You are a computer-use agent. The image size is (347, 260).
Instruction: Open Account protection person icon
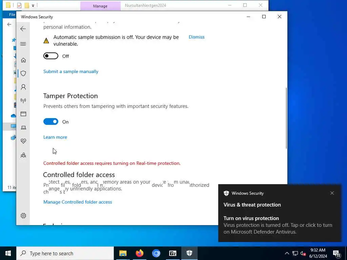point(23,87)
